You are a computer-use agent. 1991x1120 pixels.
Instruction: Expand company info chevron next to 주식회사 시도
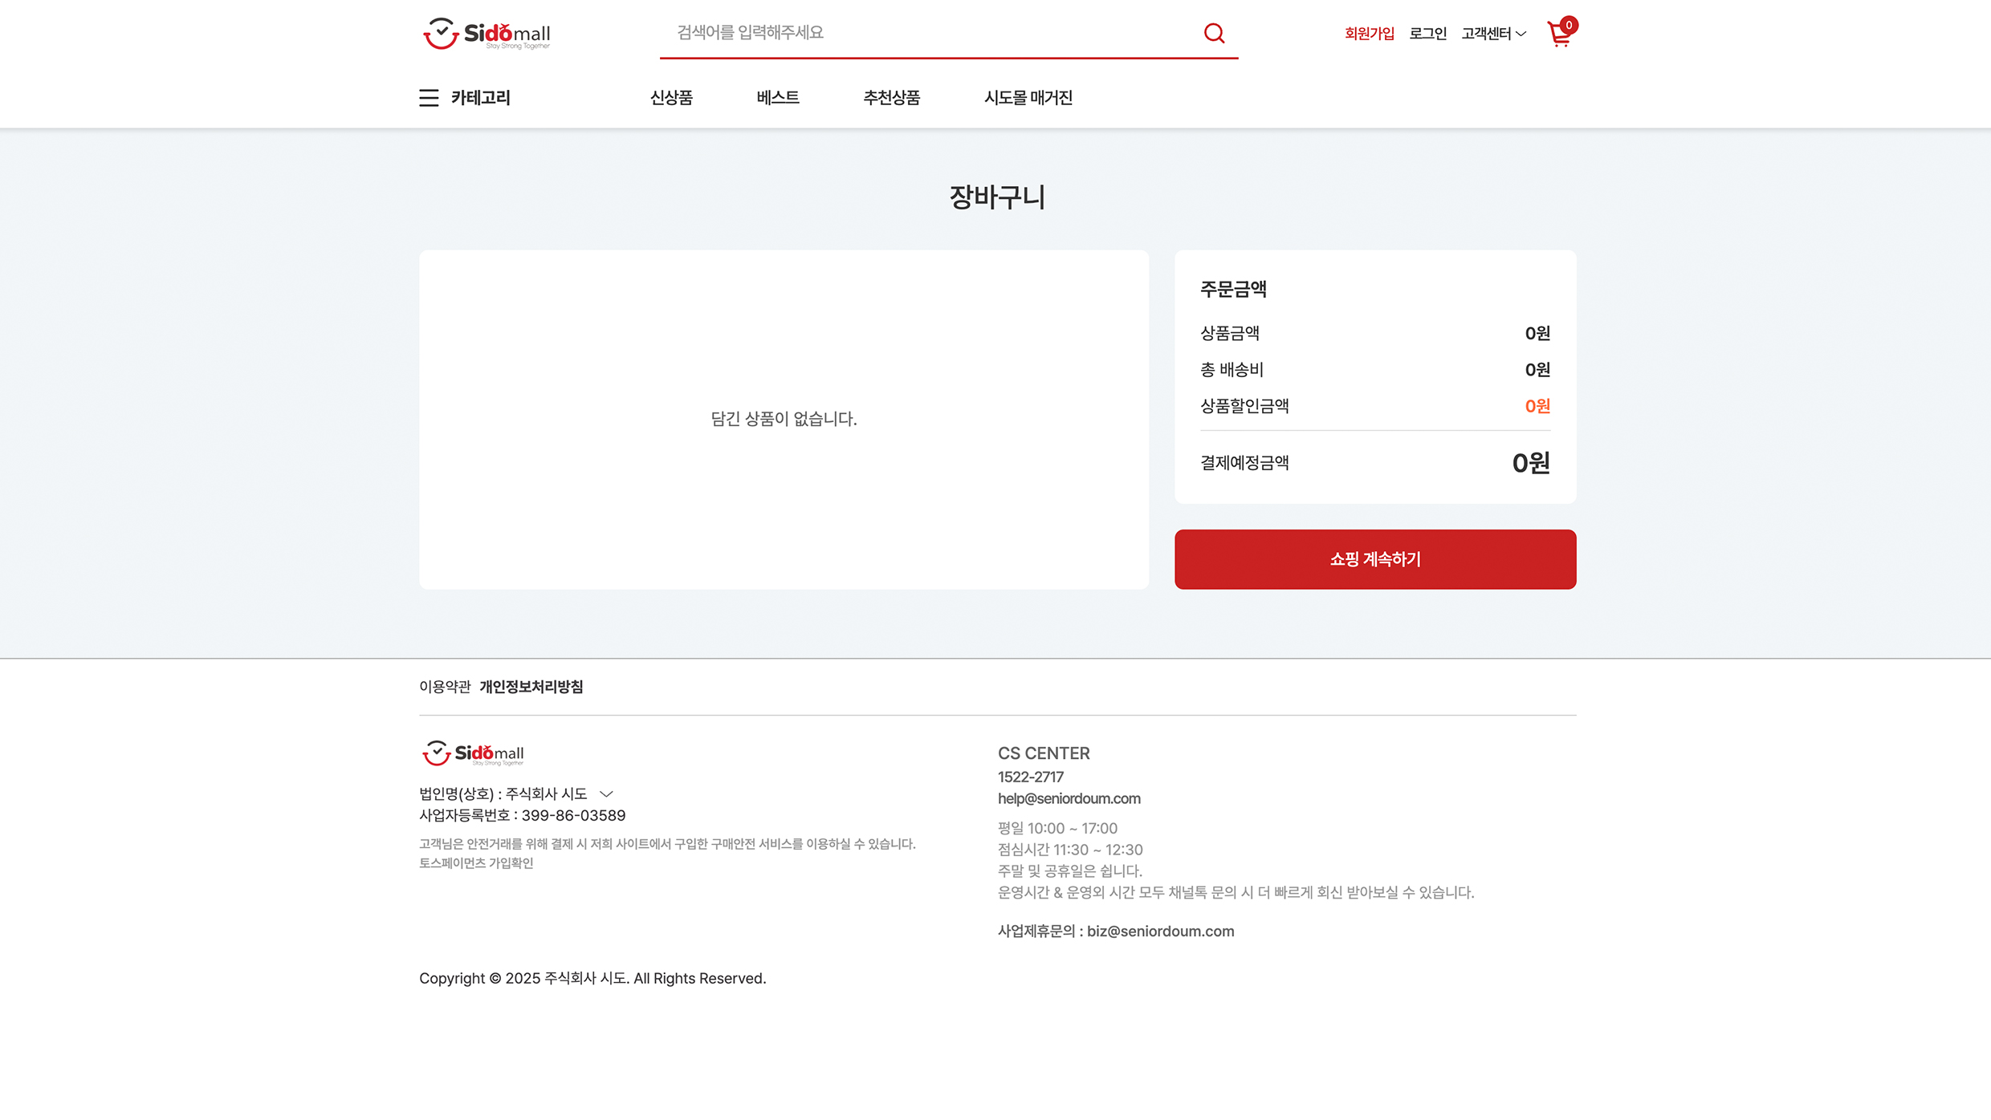[606, 793]
